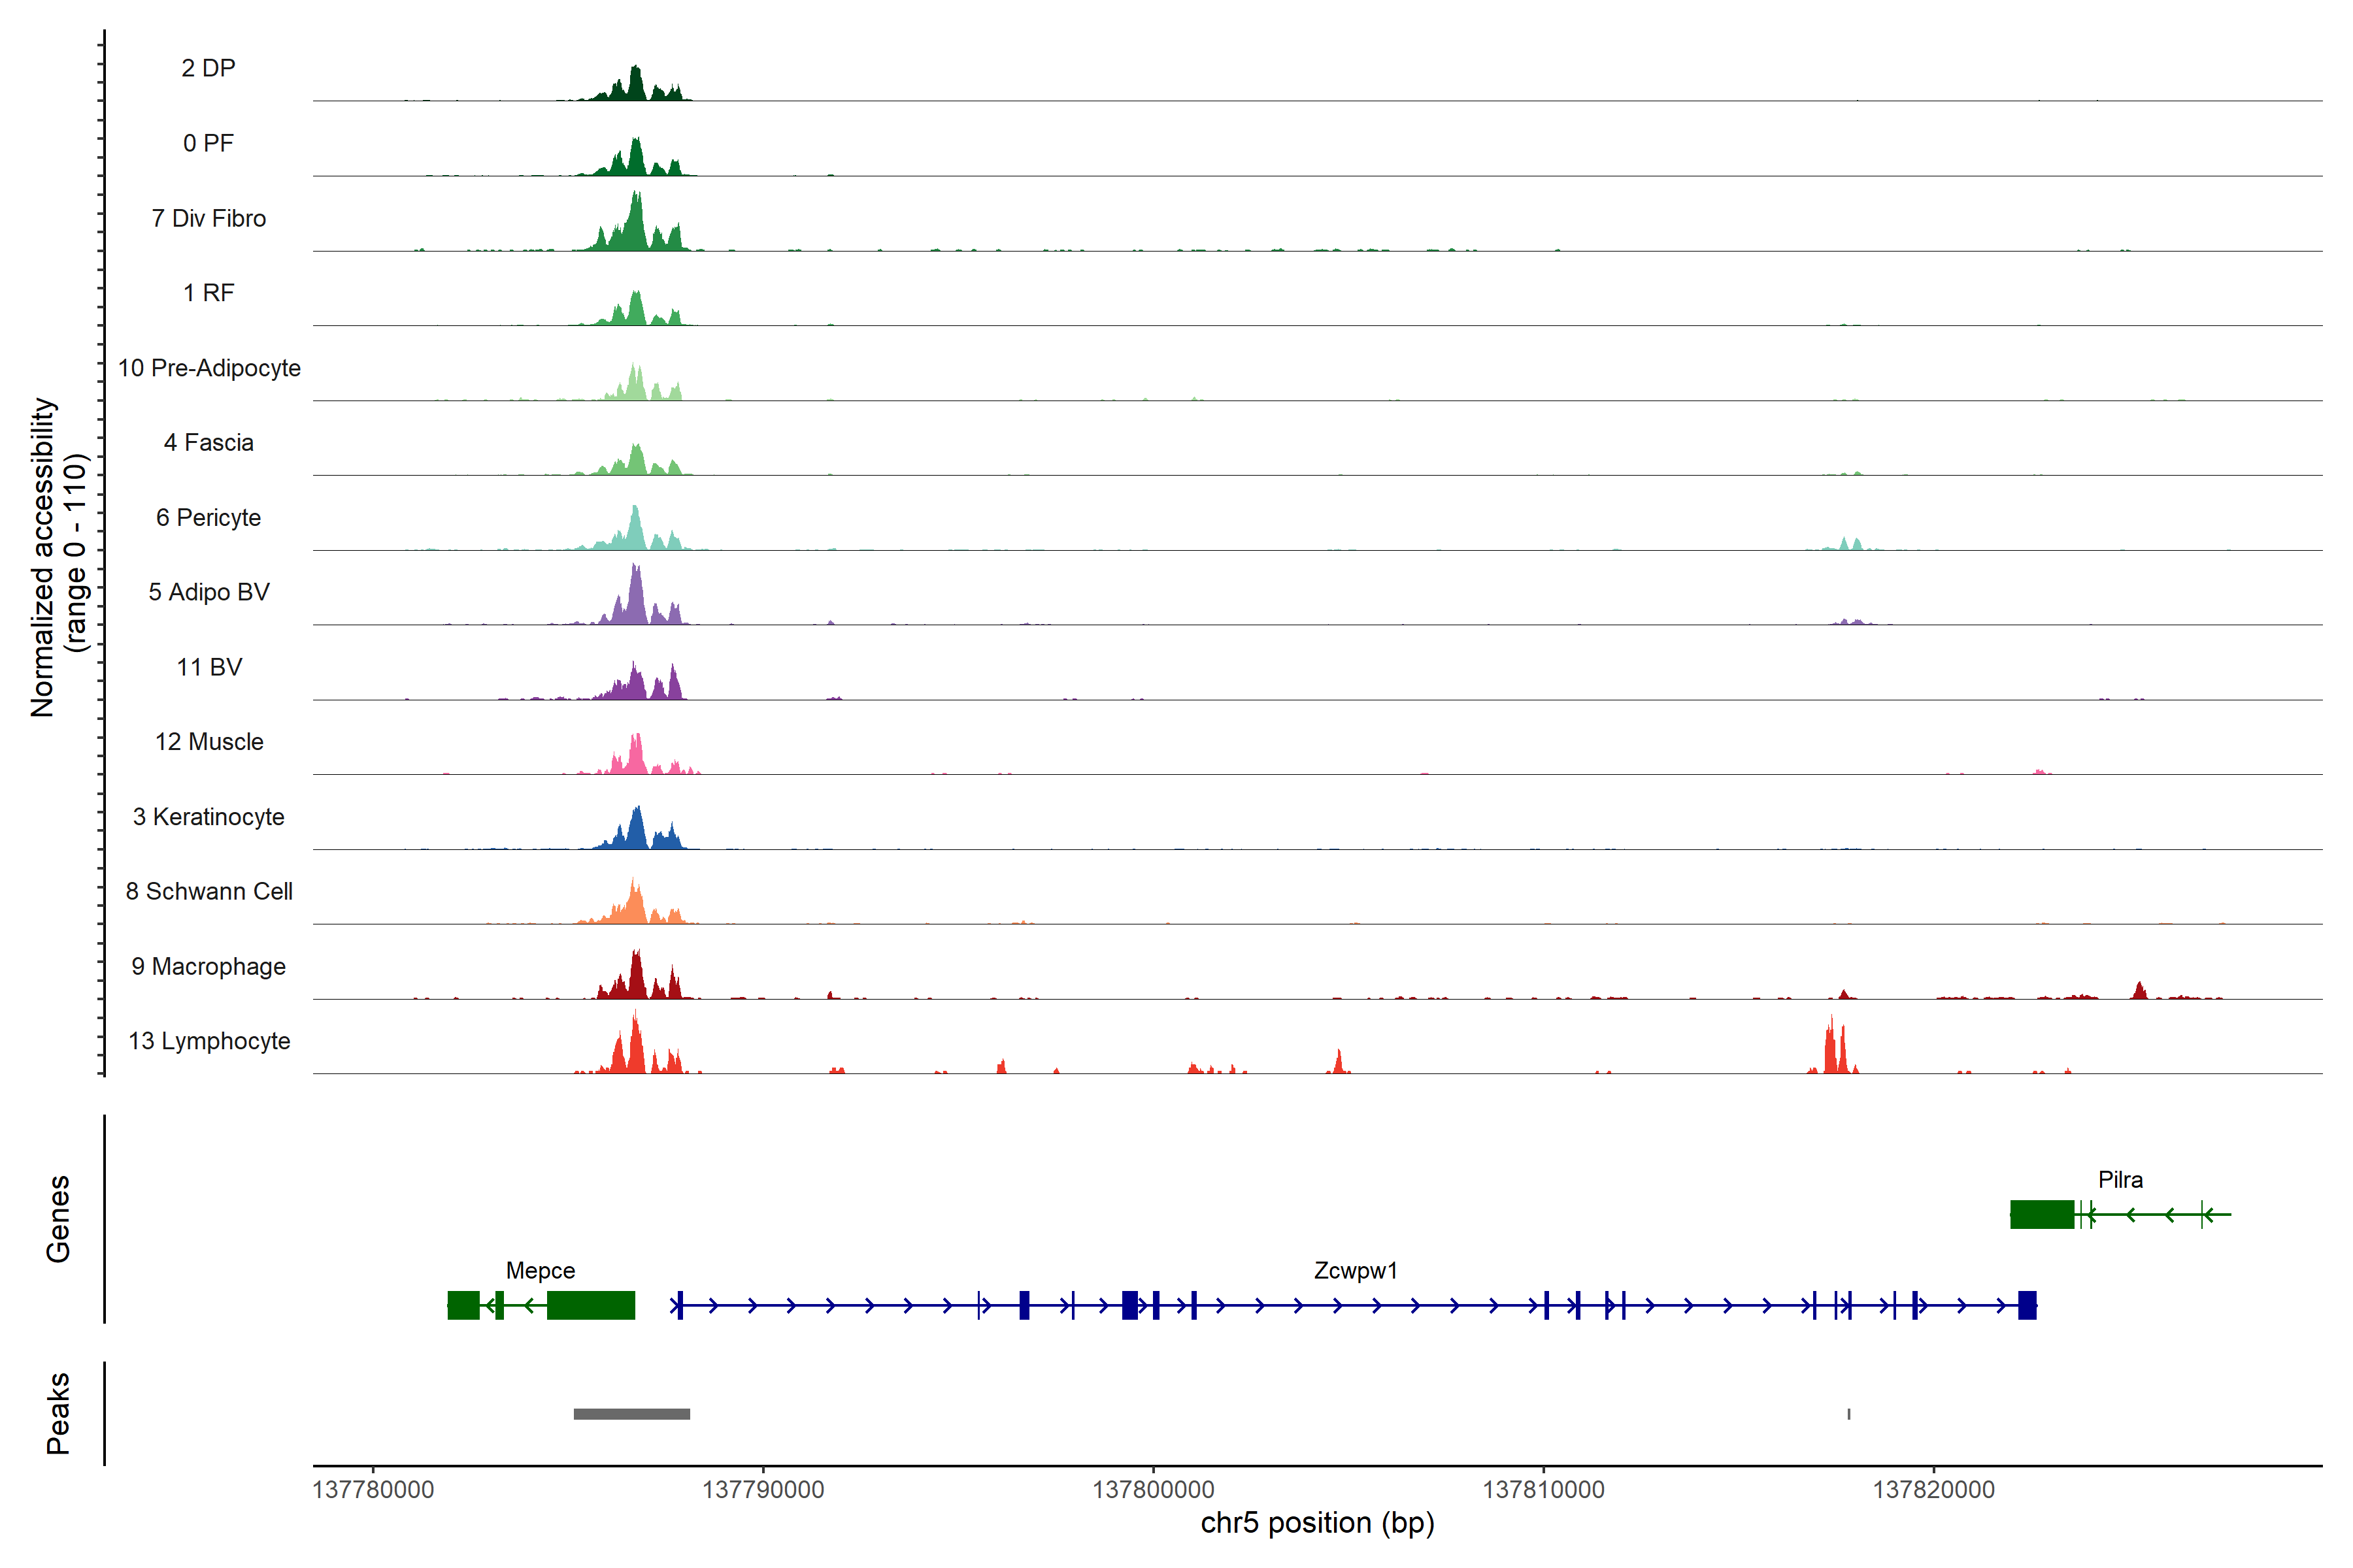This screenshot has width=2353, height=1568.
Task: Click the Zcwpw1 gene label
Action: [1354, 1270]
